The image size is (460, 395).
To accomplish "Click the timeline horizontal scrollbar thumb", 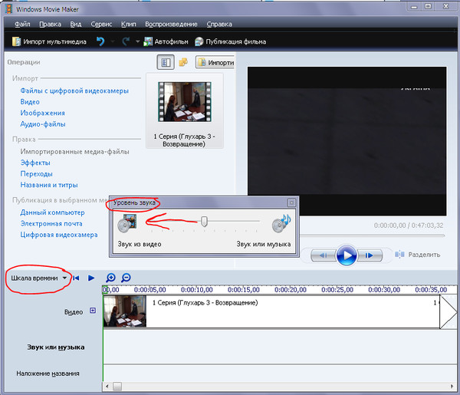I will [117, 387].
